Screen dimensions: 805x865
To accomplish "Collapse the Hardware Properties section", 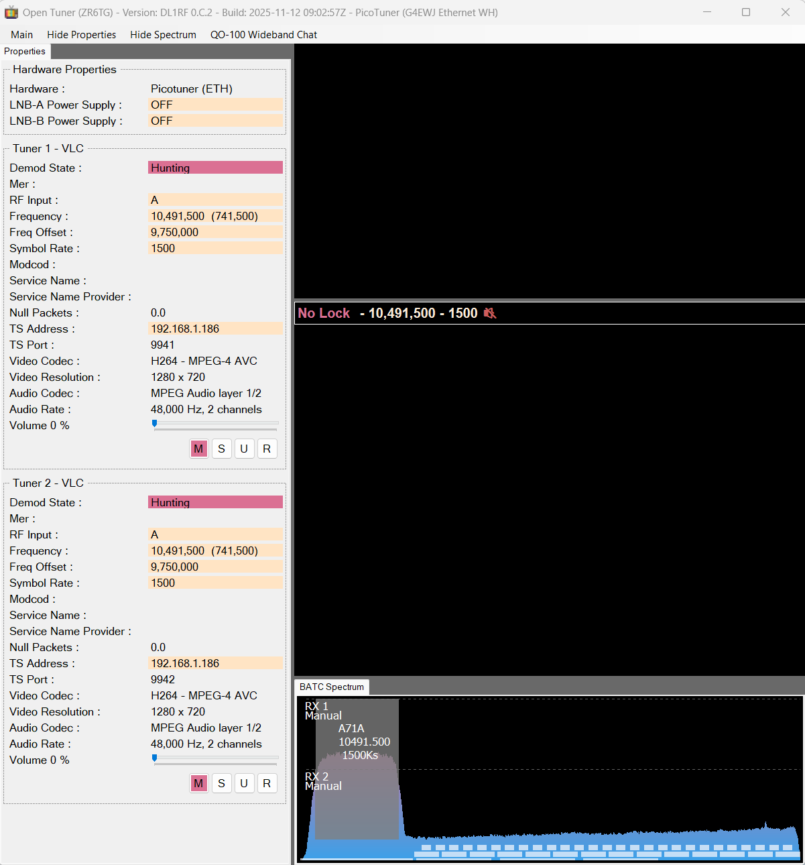I will coord(62,69).
